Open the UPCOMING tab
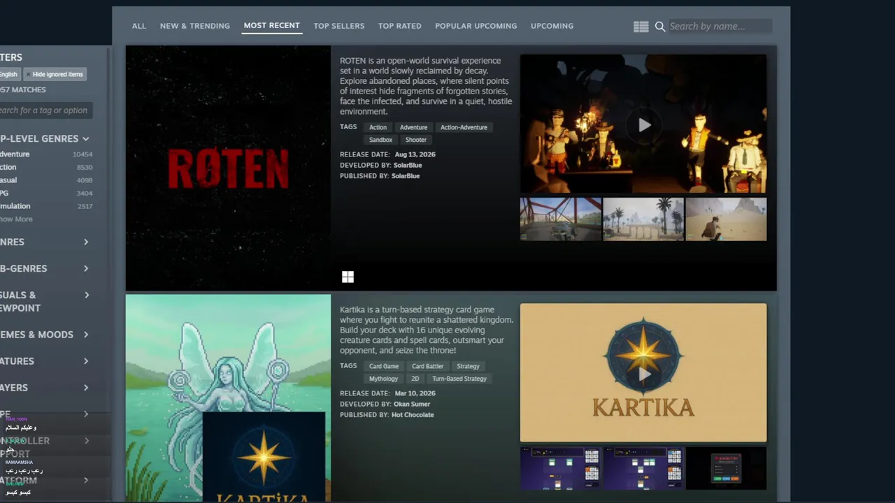Image resolution: width=895 pixels, height=503 pixels. [552, 26]
